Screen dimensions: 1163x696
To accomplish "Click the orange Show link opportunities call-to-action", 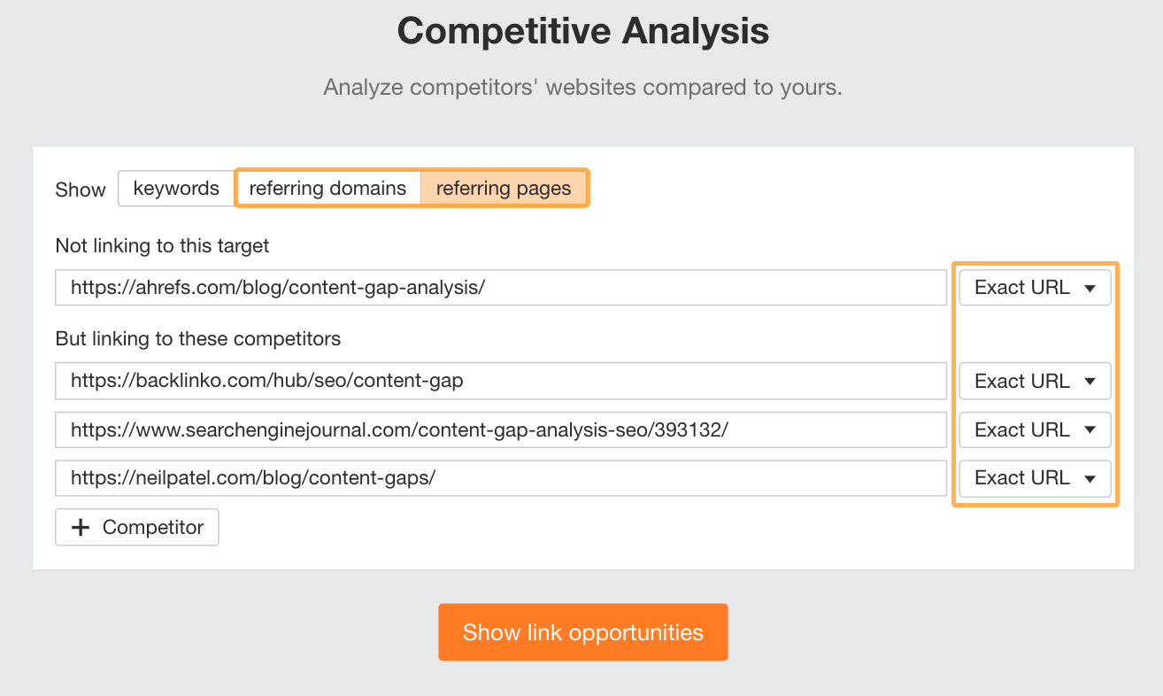I will 582,632.
